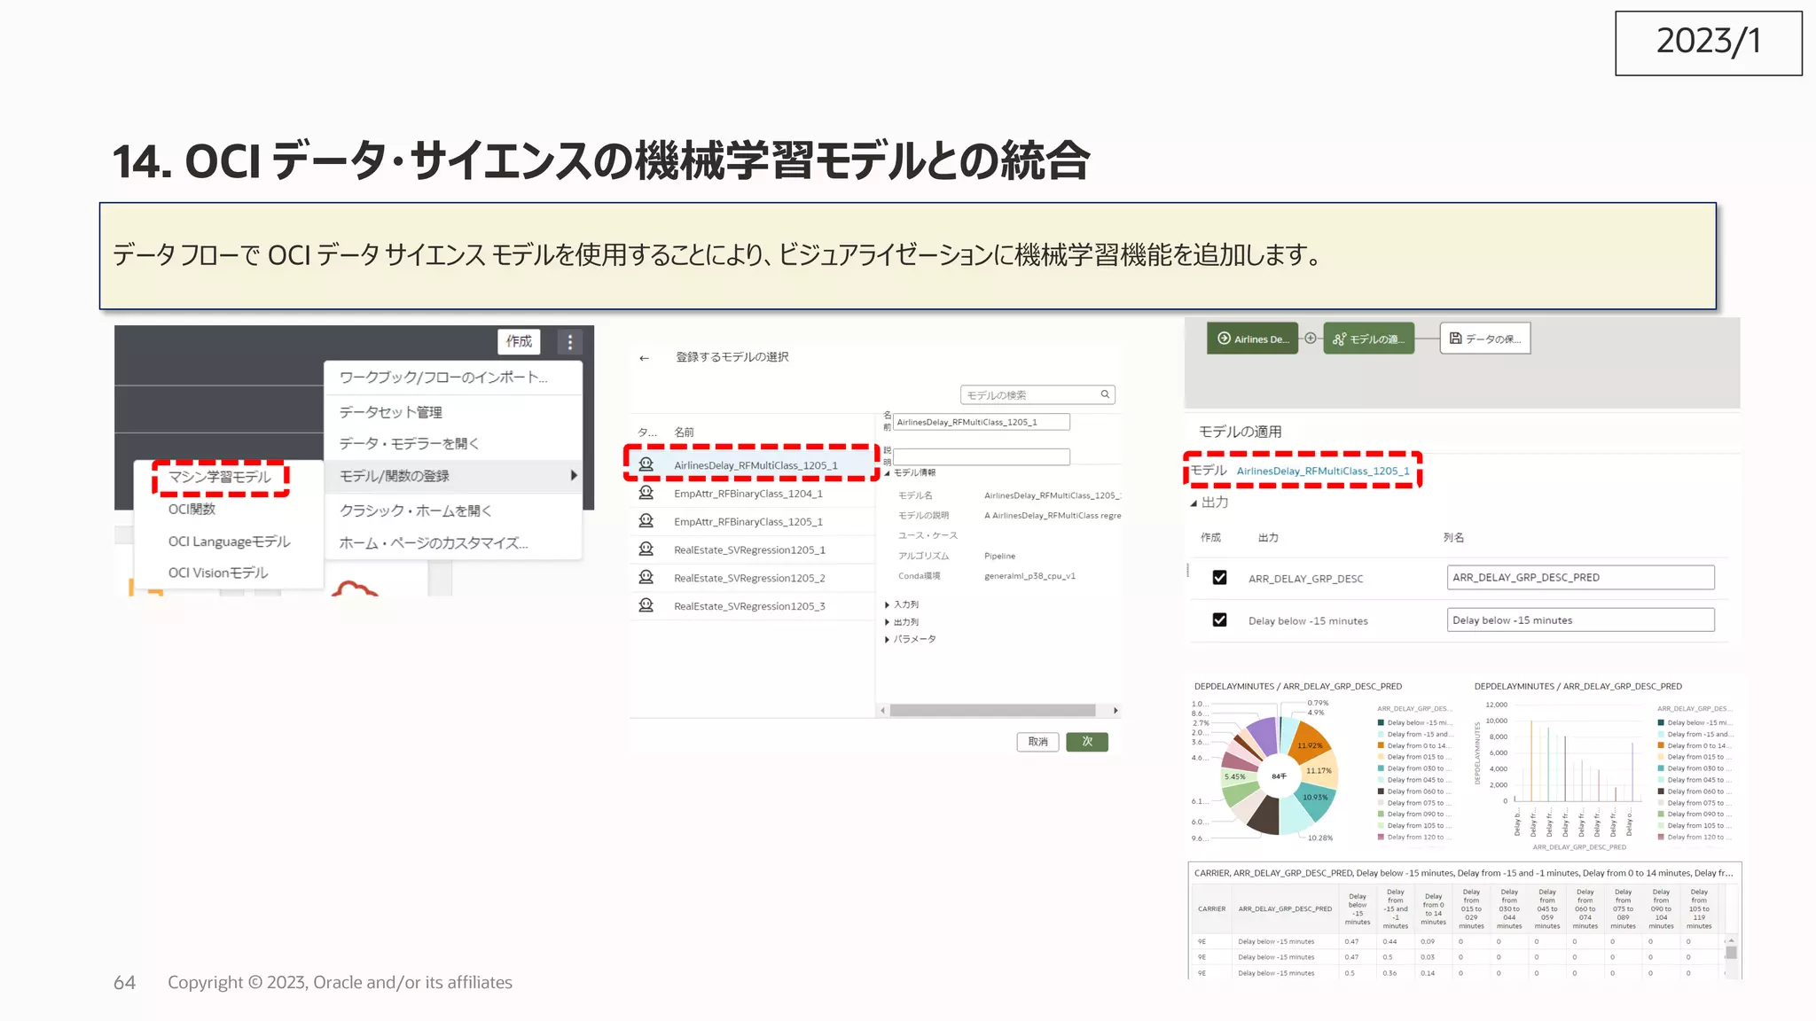Click the back arrow in model selection dialog
Viewport: 1816px width, 1021px height.
(x=645, y=358)
